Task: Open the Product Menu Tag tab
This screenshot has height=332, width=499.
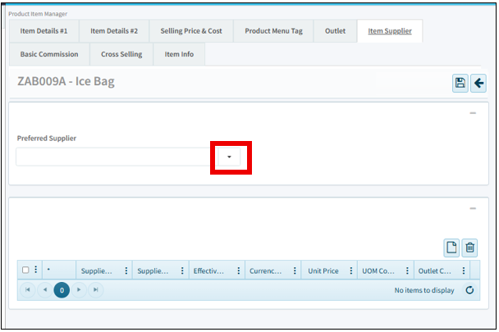Action: click(x=273, y=31)
